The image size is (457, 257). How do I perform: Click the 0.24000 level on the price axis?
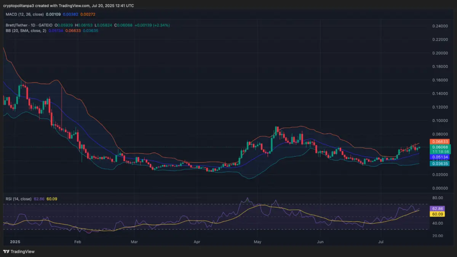pyautogui.click(x=440, y=26)
